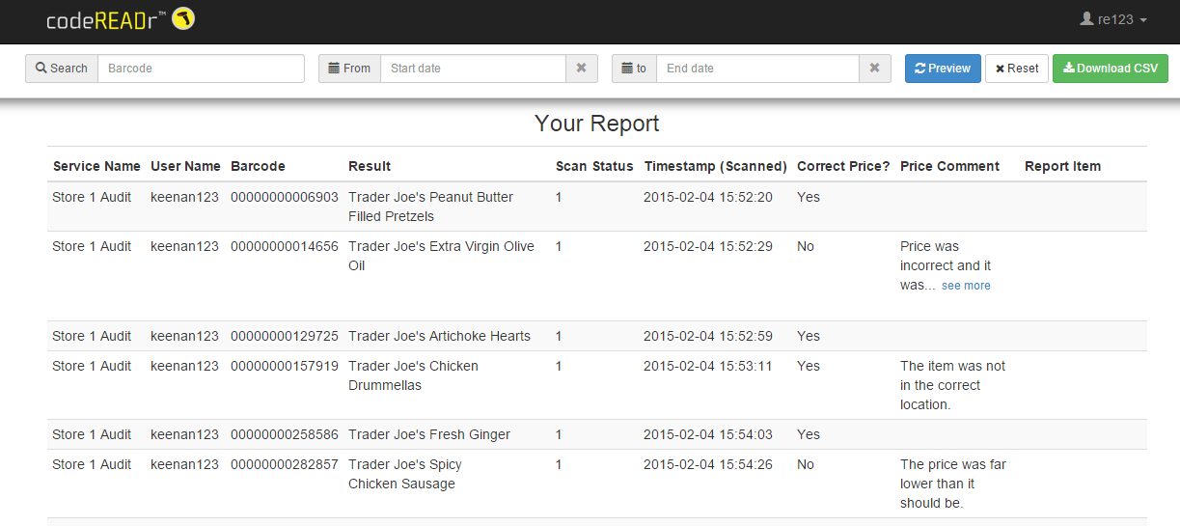Click the user avatar icon
Viewport: 1180px width, 526px height.
pos(1087,19)
